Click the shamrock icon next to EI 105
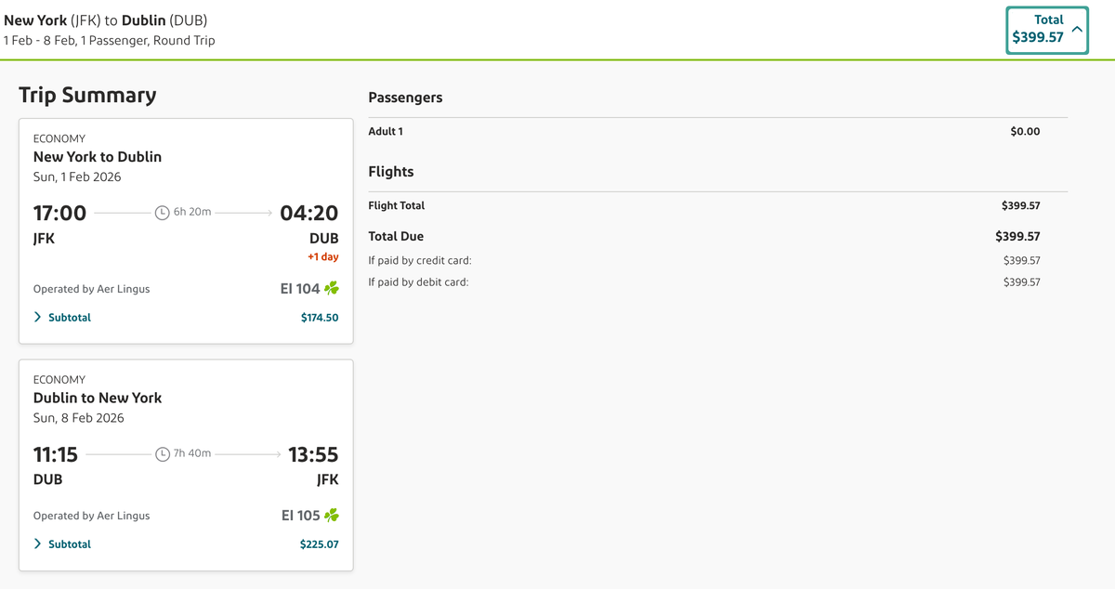 tap(333, 515)
